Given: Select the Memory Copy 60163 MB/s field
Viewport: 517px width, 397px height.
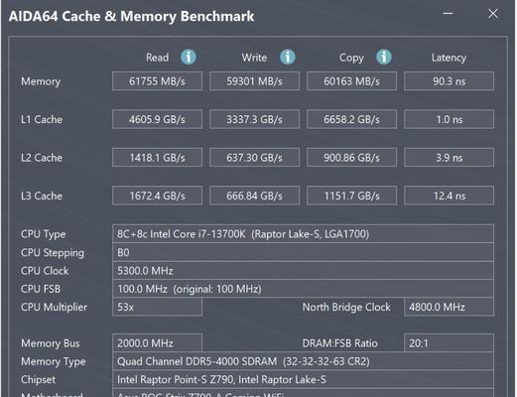Looking at the screenshot, I should pyautogui.click(x=351, y=81).
